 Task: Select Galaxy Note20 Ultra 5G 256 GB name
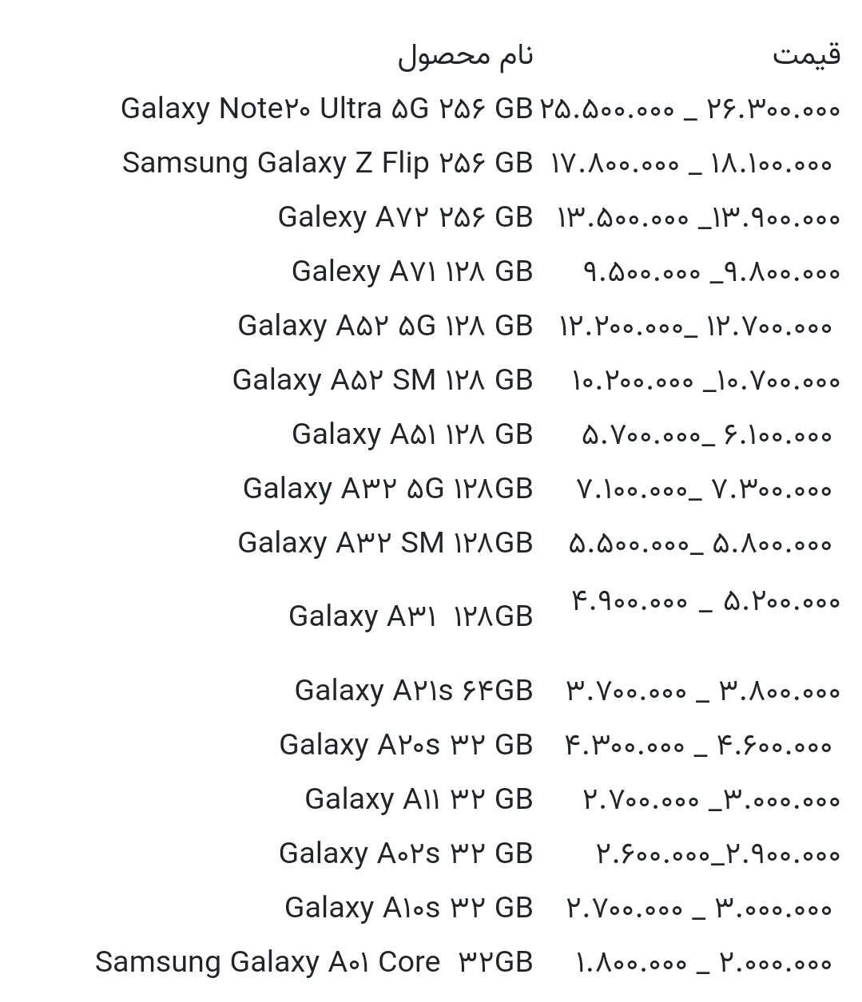pyautogui.click(x=326, y=109)
